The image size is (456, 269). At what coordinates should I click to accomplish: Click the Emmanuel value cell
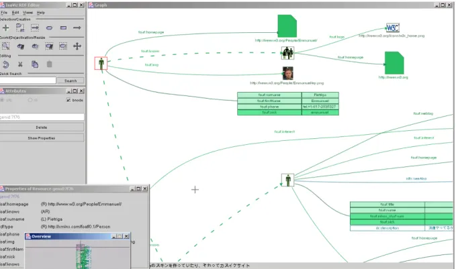click(320, 101)
